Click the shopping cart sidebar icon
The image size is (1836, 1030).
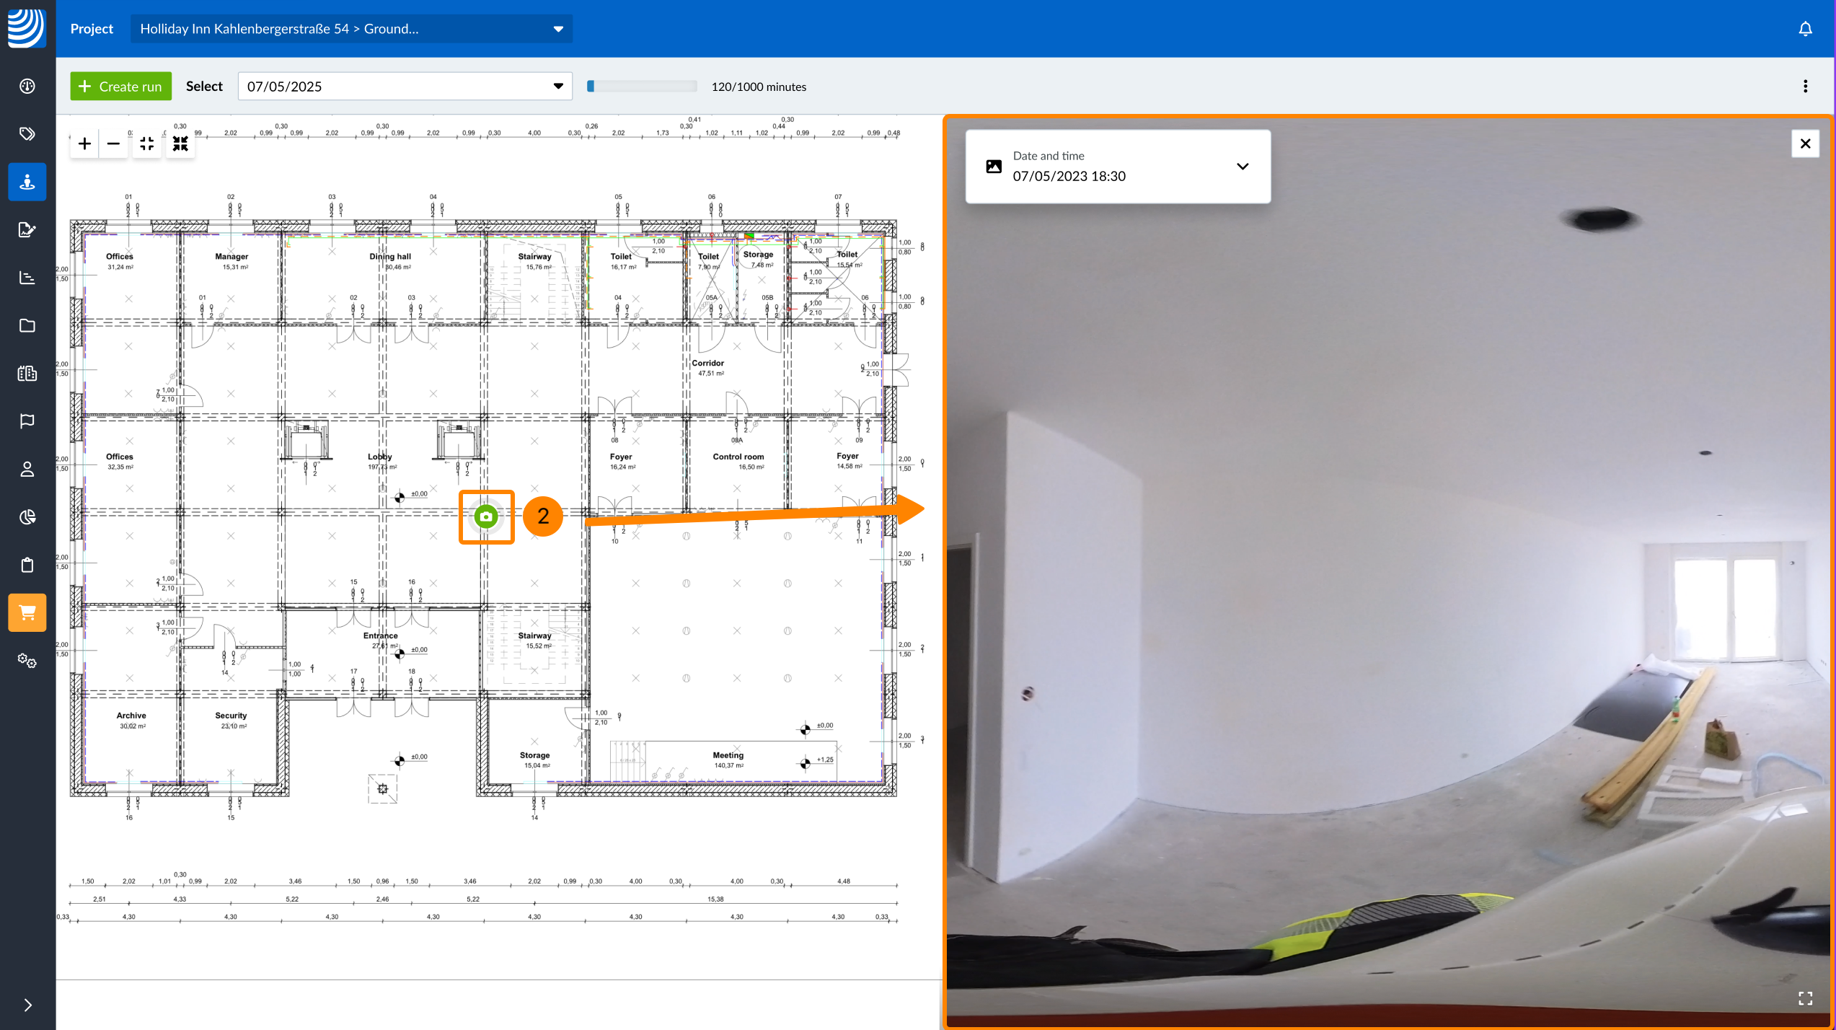27,612
